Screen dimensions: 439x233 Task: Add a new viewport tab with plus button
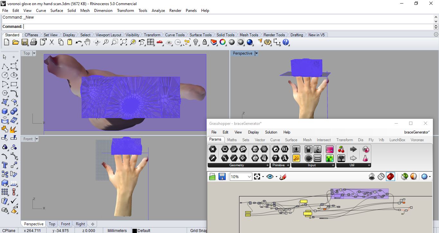click(93, 224)
